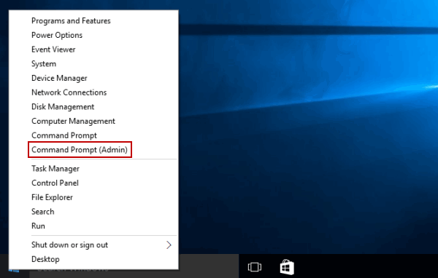Open Task View on the taskbar
Image resolution: width=438 pixels, height=278 pixels.
pos(255,267)
